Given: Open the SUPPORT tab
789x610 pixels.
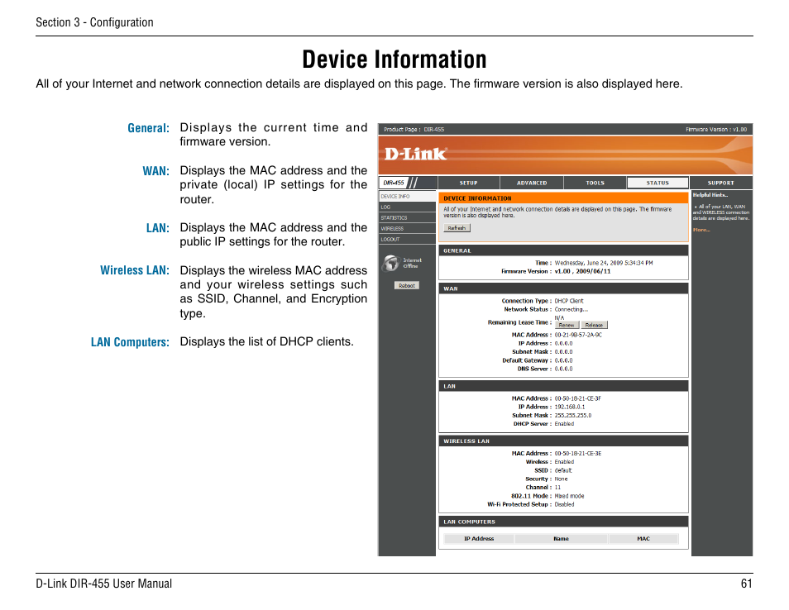Looking at the screenshot, I should point(721,183).
